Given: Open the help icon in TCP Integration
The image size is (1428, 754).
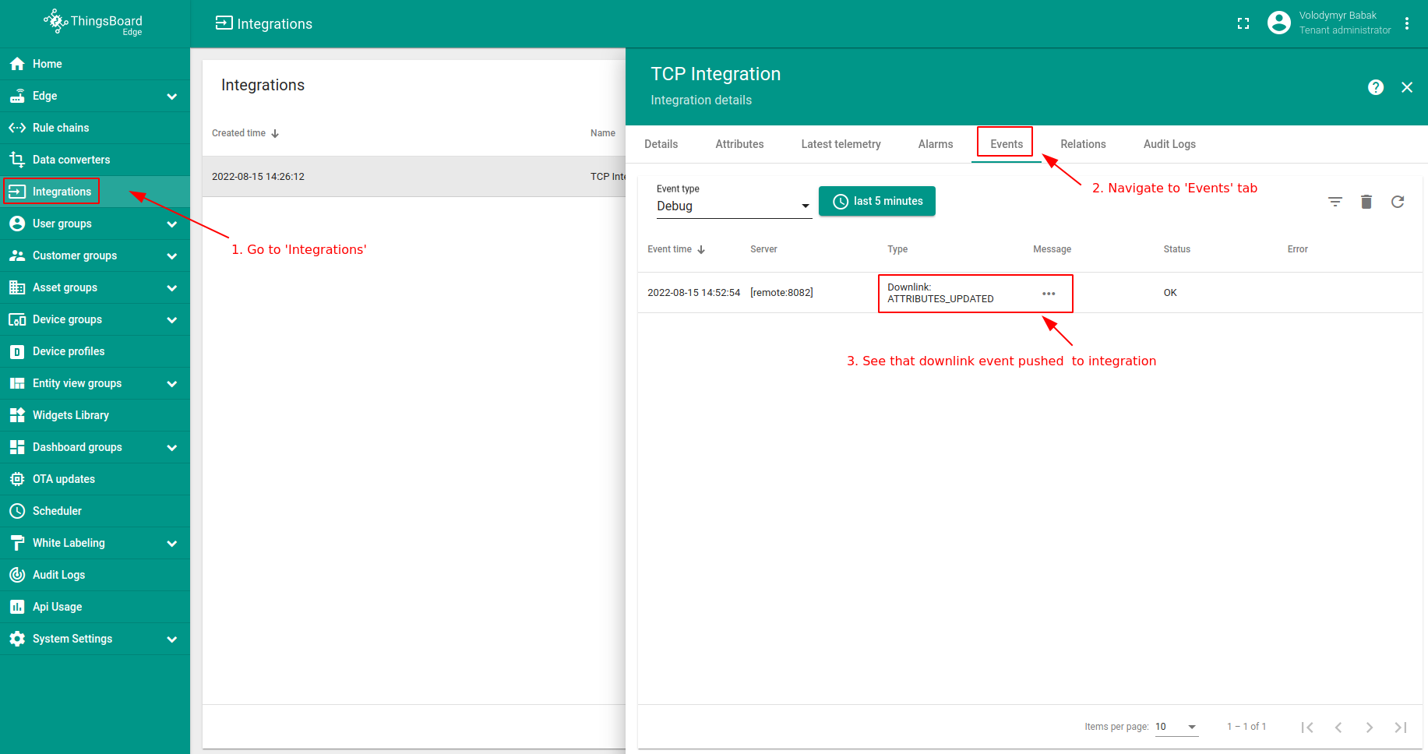Looking at the screenshot, I should [1375, 87].
